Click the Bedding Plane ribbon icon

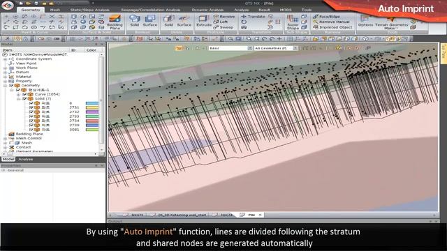coord(115,22)
